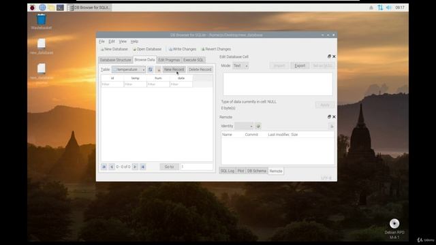Open the View menu
This screenshot has height=245, width=436.
123,42
